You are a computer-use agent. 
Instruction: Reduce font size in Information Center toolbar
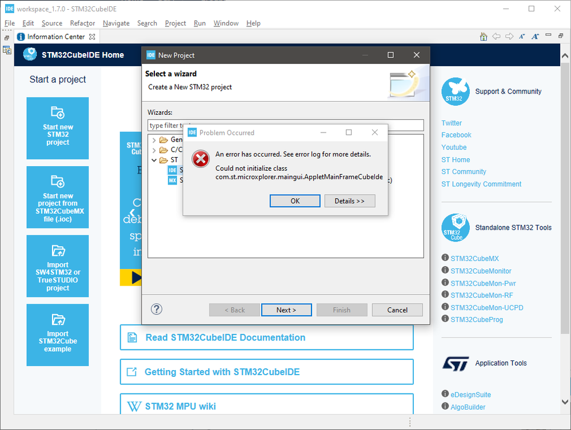click(522, 37)
